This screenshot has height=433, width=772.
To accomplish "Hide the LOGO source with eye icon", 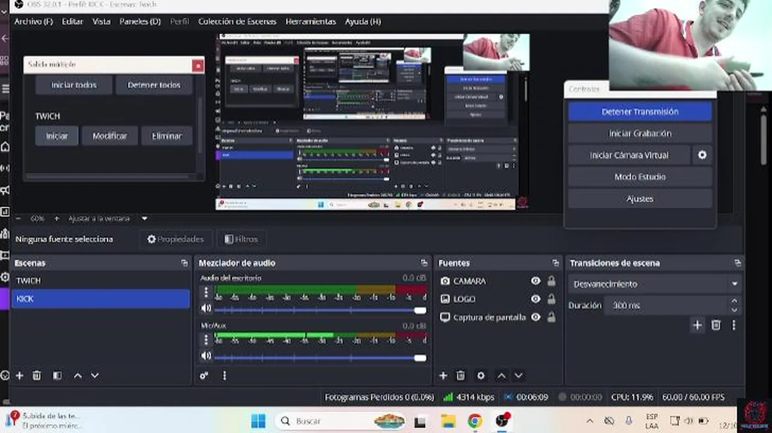I will pyautogui.click(x=535, y=299).
